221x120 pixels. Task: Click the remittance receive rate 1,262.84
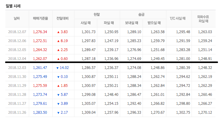click(x=158, y=86)
